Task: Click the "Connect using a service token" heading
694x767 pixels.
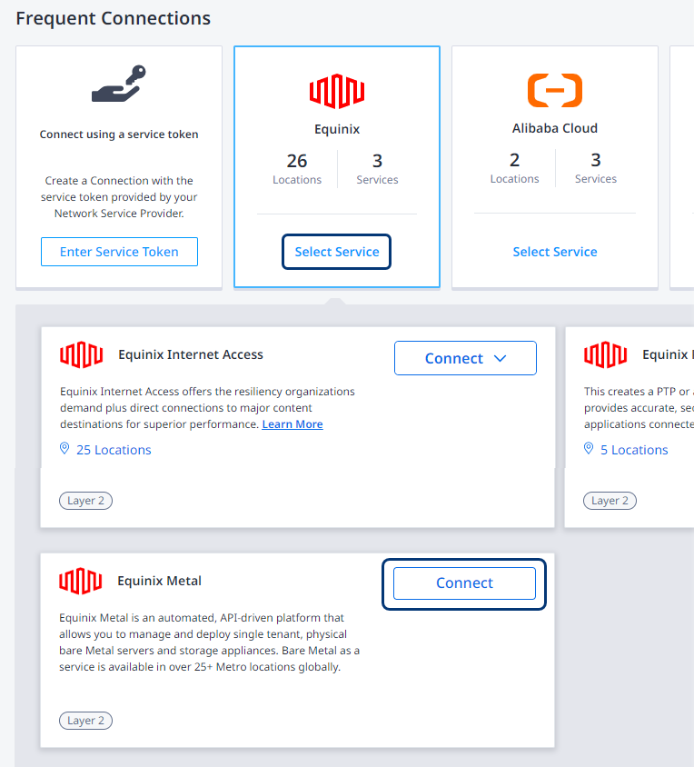Action: pyautogui.click(x=119, y=134)
